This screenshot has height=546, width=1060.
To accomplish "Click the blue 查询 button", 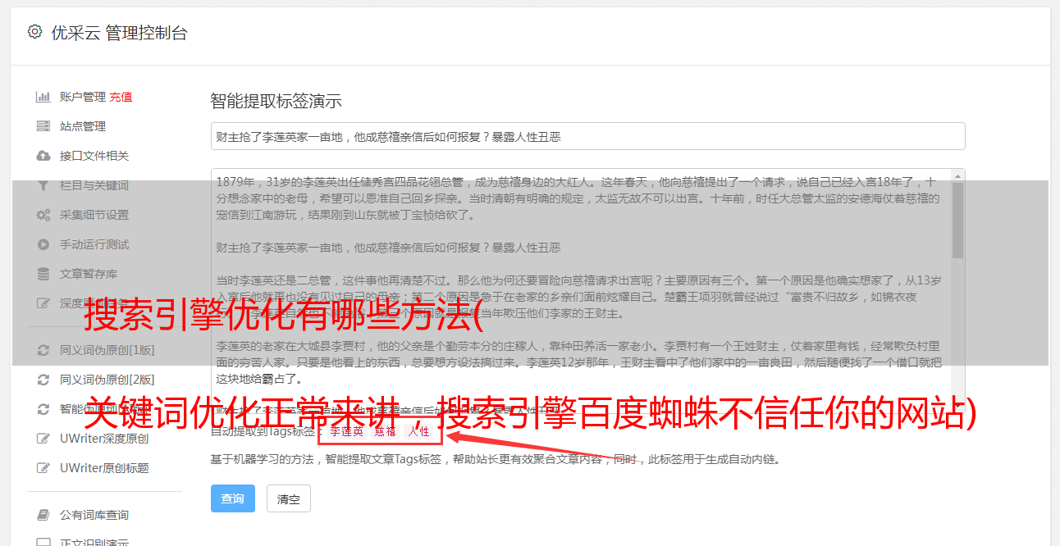I will [233, 498].
